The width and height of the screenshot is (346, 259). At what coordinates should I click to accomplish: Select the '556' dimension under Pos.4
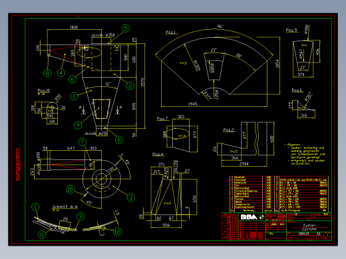(x=166, y=225)
